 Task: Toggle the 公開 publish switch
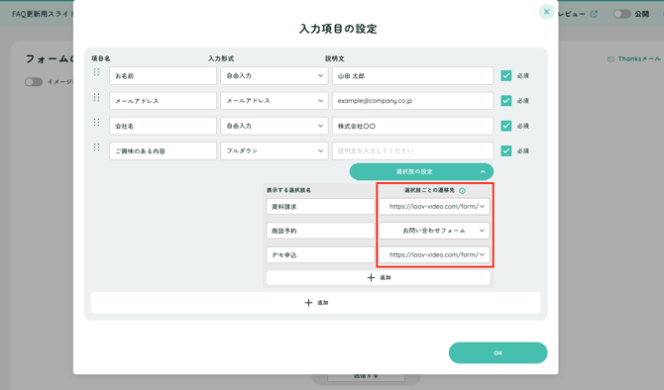tap(621, 14)
